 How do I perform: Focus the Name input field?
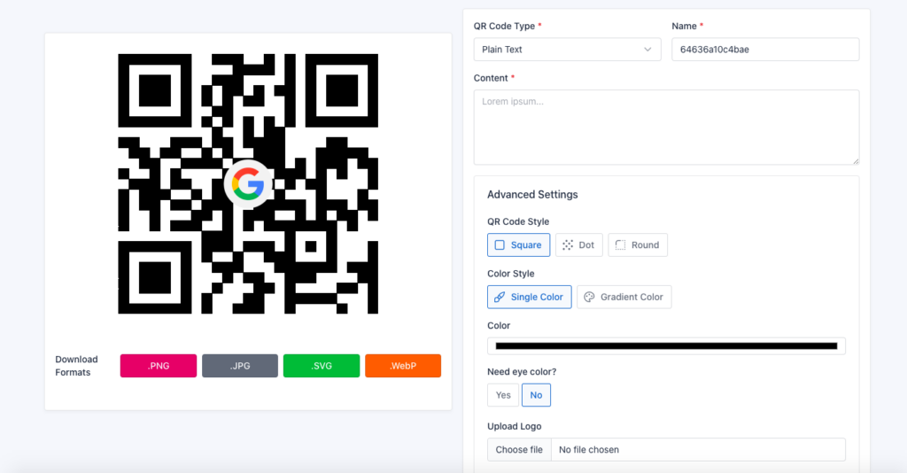pyautogui.click(x=765, y=49)
